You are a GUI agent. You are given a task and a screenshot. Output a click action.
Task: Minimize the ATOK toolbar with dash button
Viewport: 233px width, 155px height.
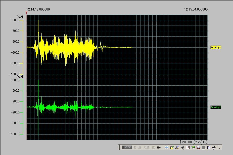(x=219, y=146)
